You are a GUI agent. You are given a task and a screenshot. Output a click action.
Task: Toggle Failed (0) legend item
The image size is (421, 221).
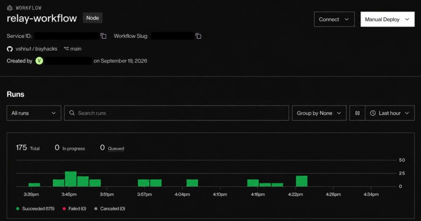click(74, 208)
